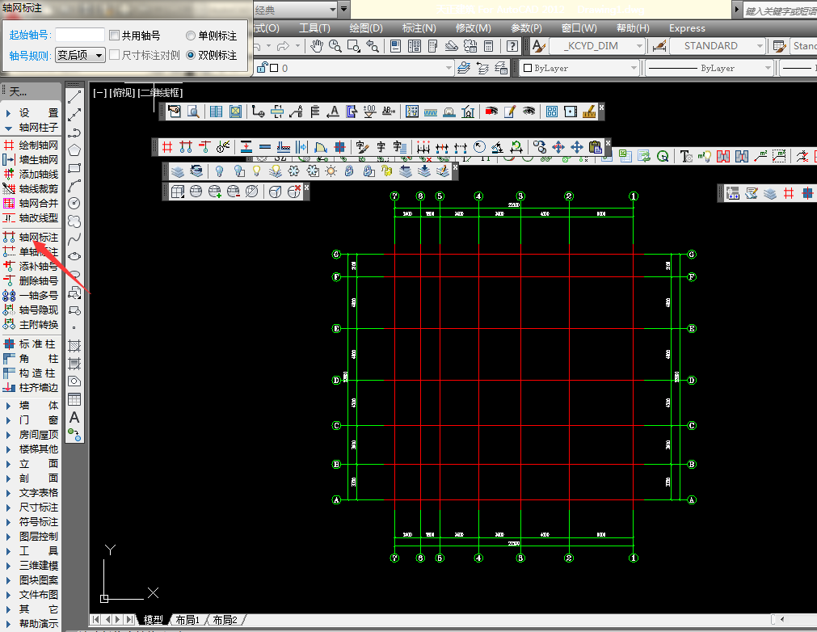The height and width of the screenshot is (632, 817).
Task: Open the 墙生轴网 command
Action: tap(31, 159)
